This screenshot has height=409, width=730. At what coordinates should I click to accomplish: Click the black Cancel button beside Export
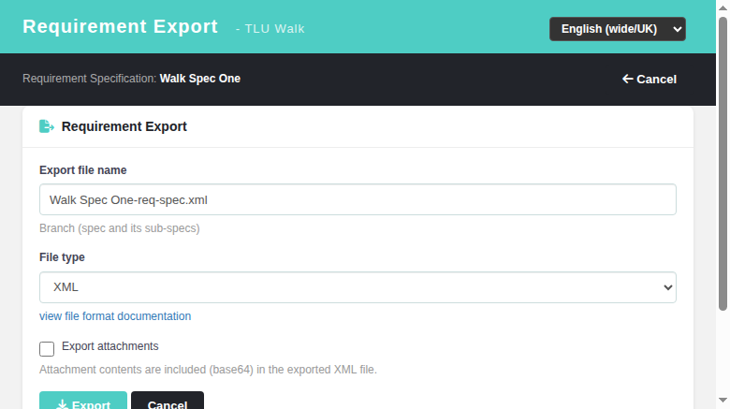[168, 402]
